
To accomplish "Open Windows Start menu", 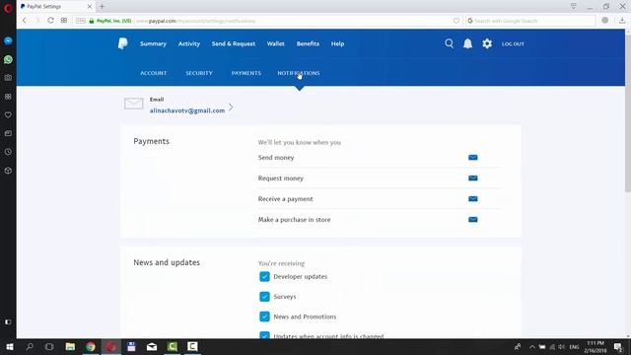I will click(x=10, y=347).
